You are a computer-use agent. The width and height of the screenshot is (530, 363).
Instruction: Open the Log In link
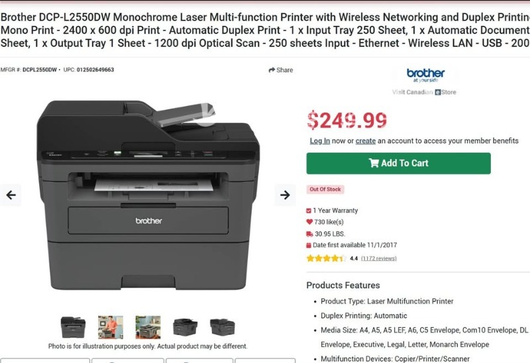click(x=320, y=141)
